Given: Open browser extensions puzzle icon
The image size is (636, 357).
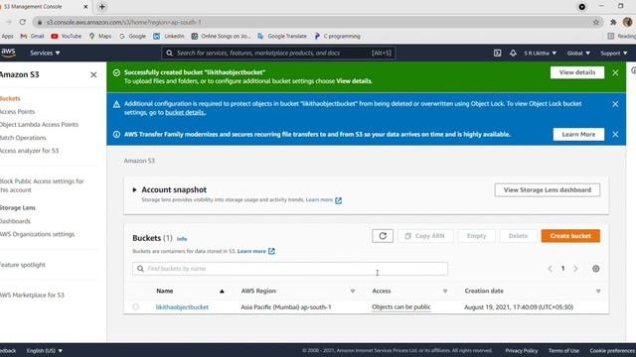Looking at the screenshot, I should 613,22.
